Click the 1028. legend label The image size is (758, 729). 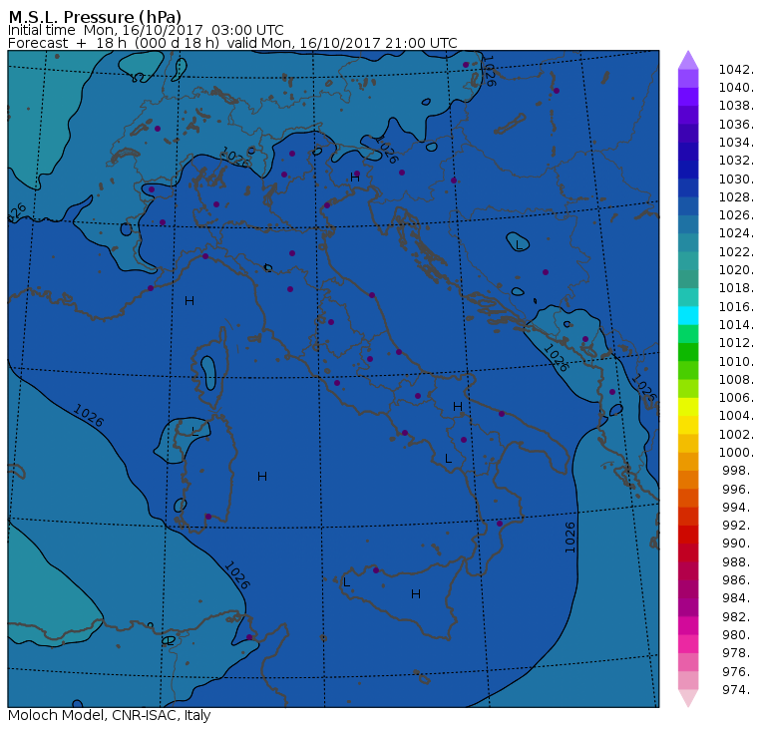[736, 197]
